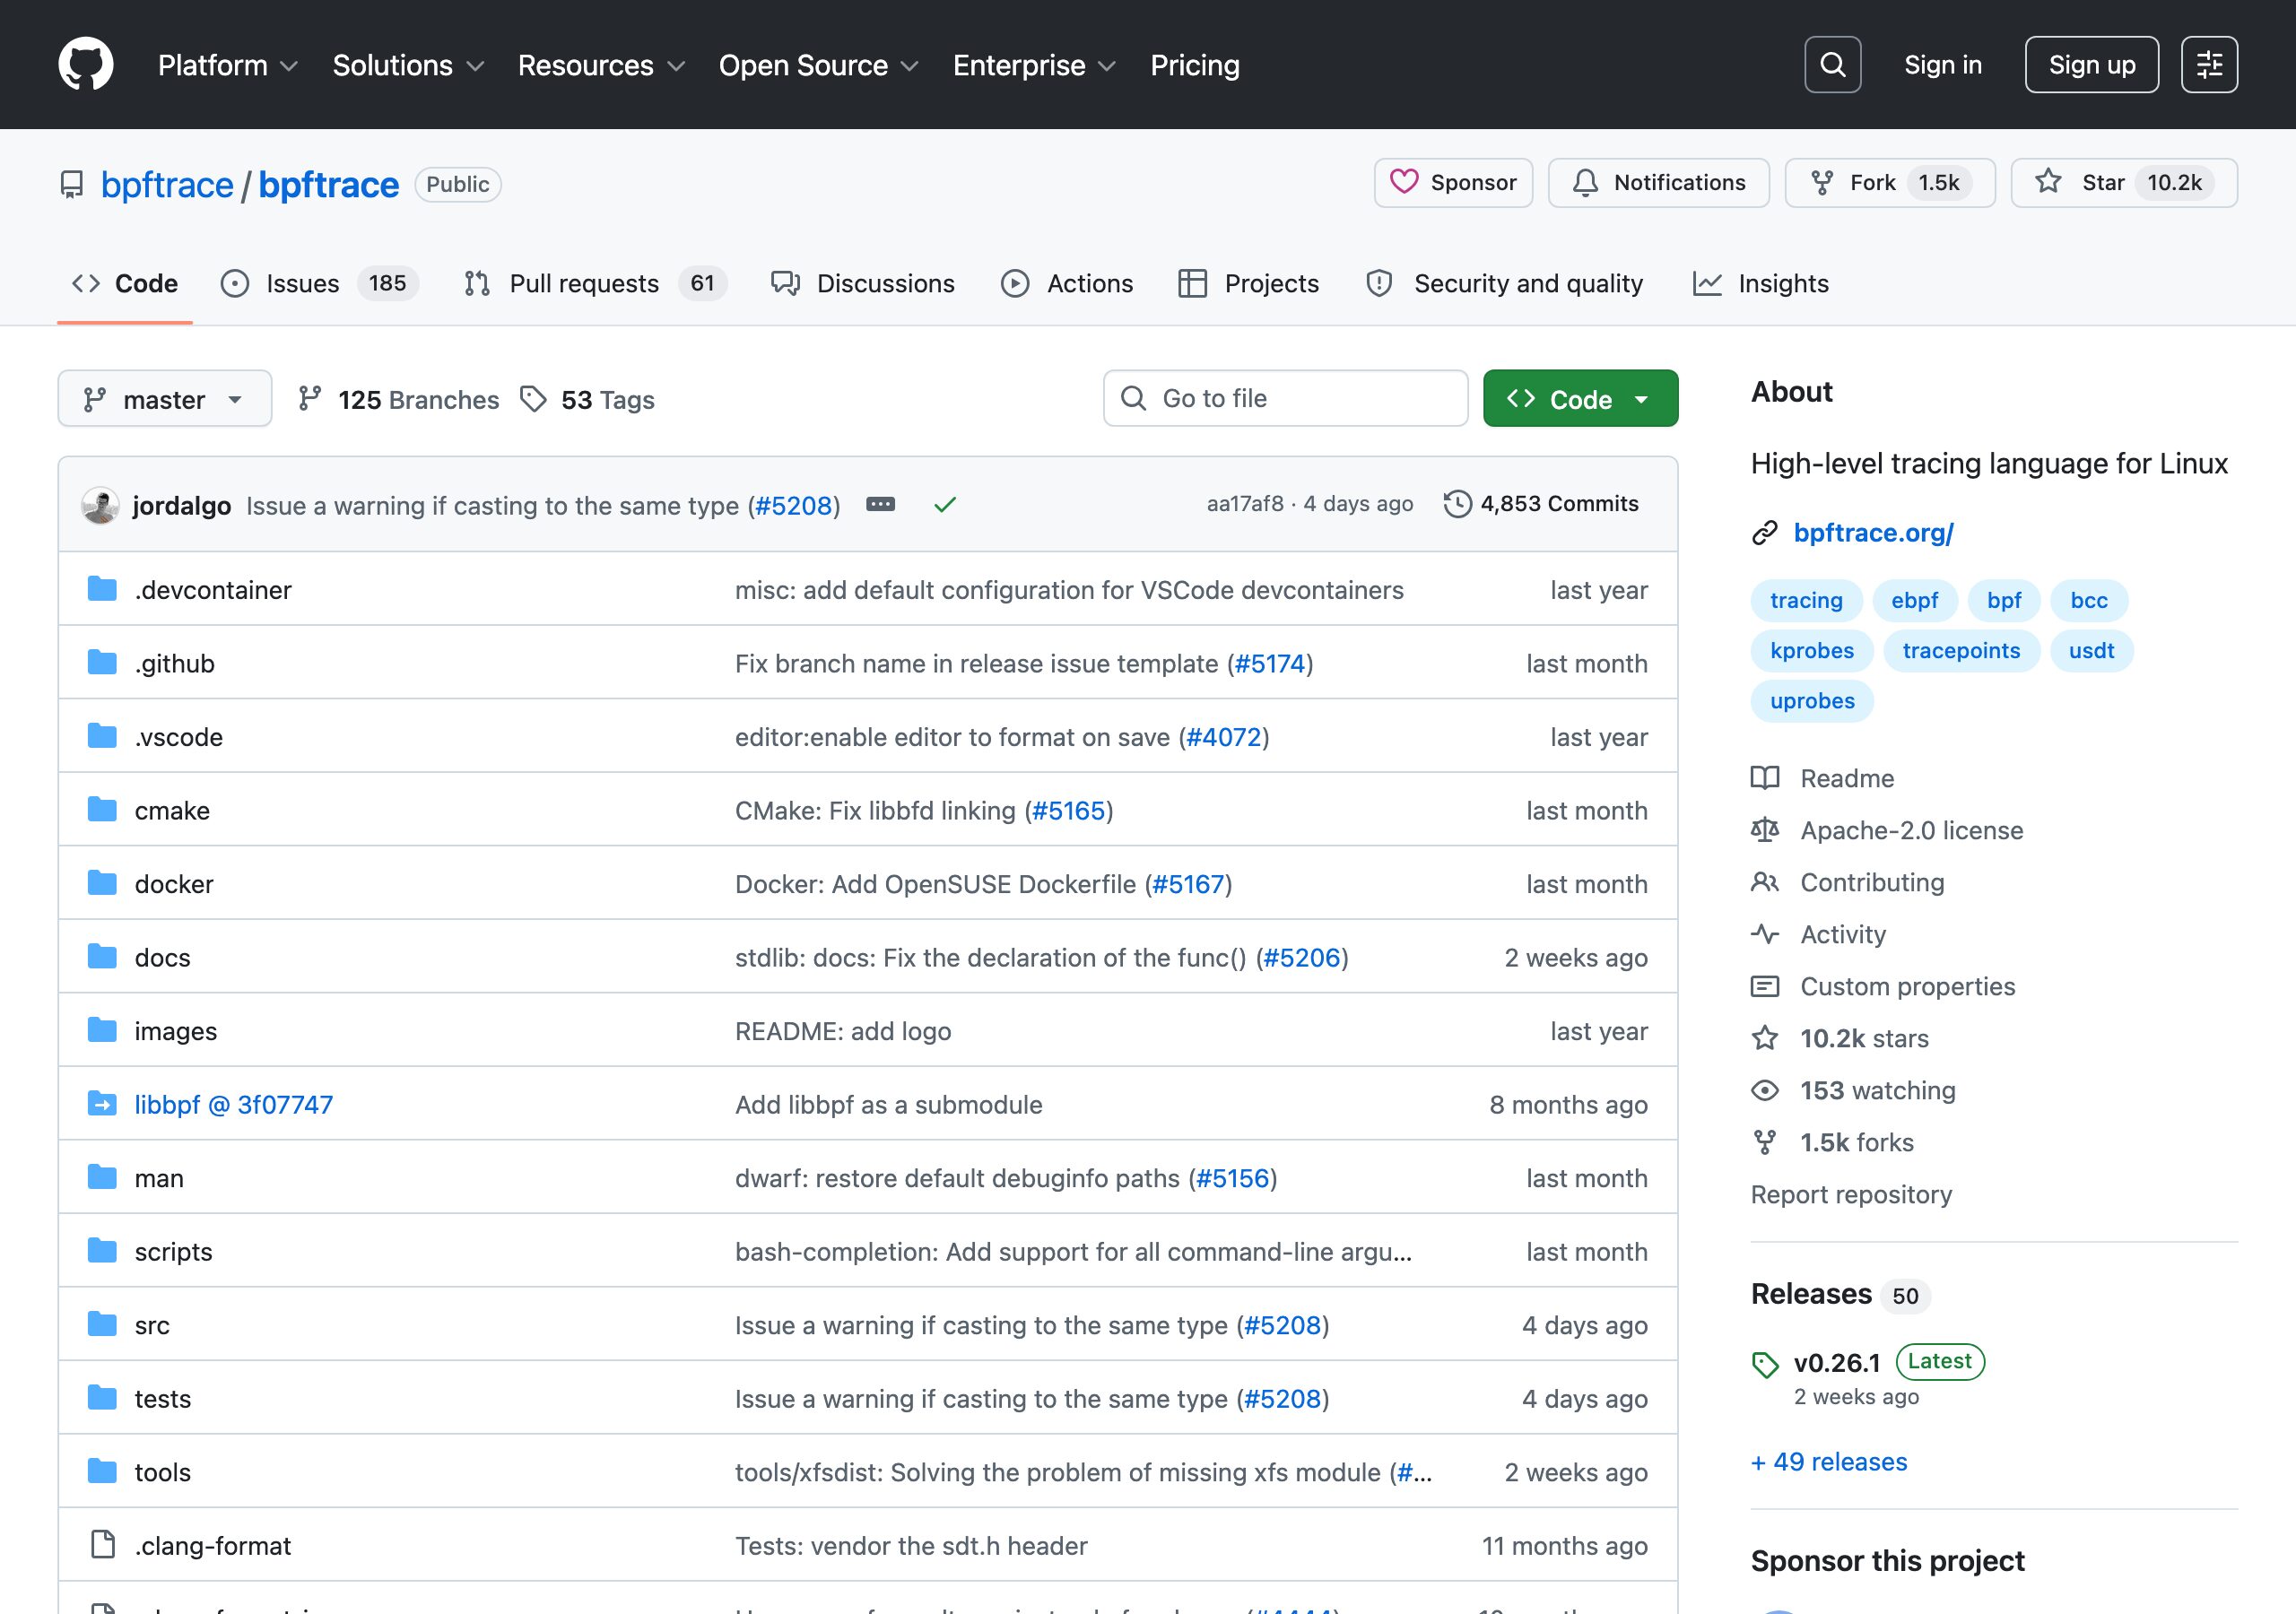Switch to the Pull requests tab
The image size is (2296, 1614).
pyautogui.click(x=595, y=284)
